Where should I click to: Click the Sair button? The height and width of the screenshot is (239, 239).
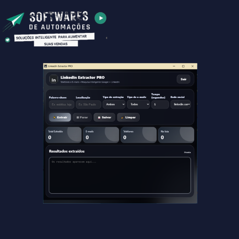coord(184,79)
